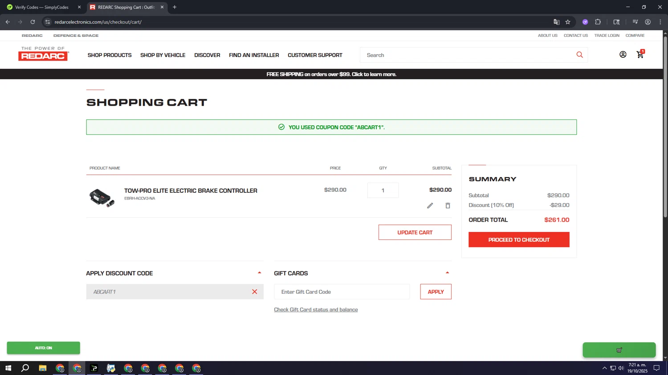
Task: Go back to the previous page
Action: point(8,22)
